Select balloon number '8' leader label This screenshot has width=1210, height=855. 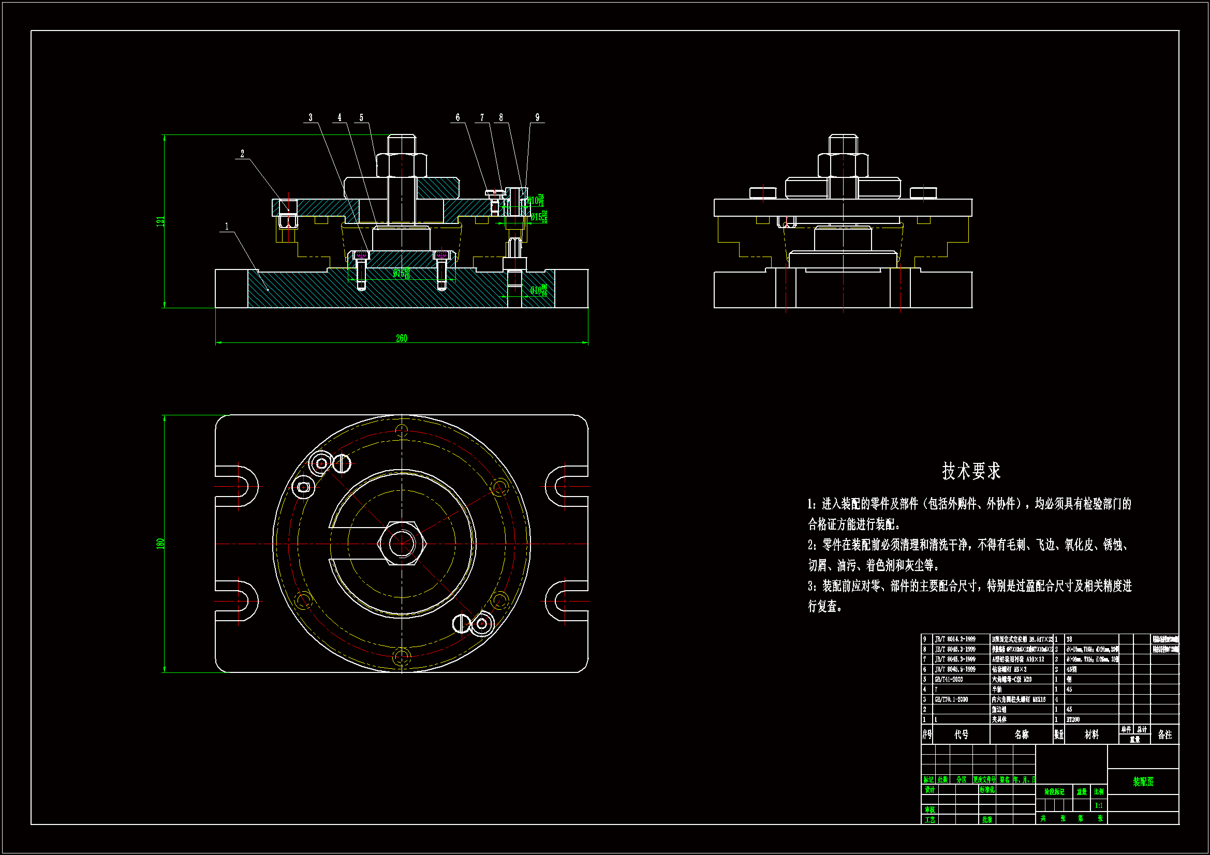[x=501, y=117]
